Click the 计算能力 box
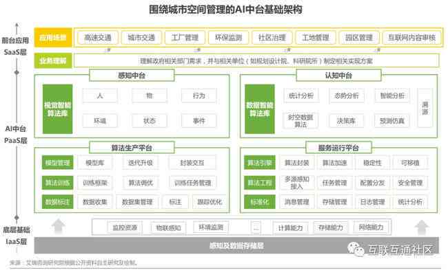This screenshot has height=270, width=448. pos(290,227)
